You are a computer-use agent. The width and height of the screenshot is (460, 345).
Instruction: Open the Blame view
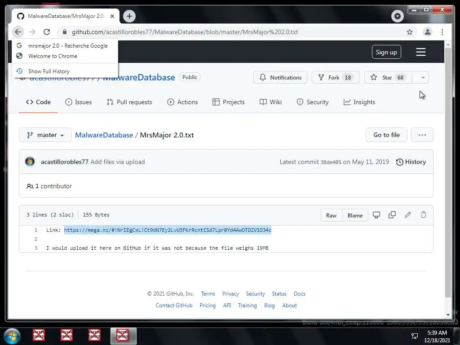coord(355,215)
